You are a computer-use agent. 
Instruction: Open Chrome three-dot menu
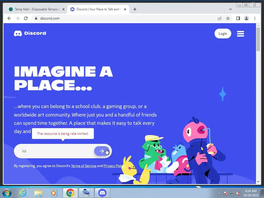coord(255,18)
